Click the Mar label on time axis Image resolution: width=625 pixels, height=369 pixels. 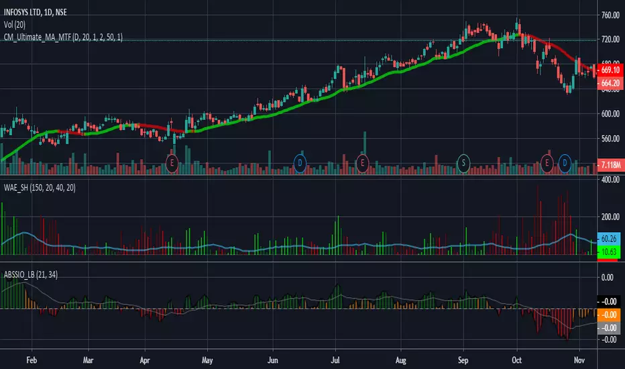coord(88,360)
